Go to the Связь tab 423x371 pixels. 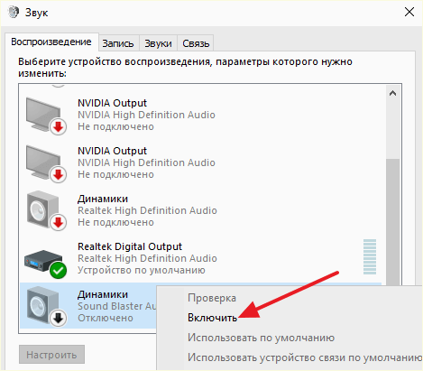tap(196, 43)
